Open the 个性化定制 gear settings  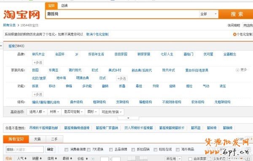click(242, 34)
